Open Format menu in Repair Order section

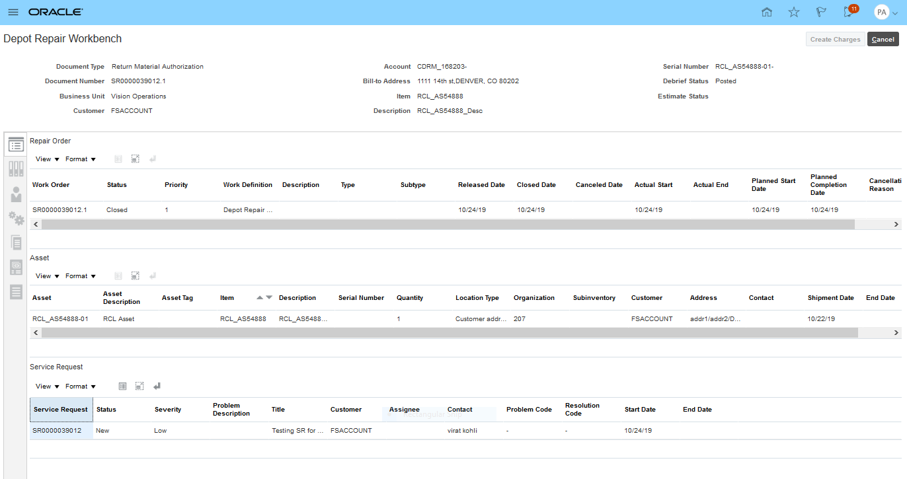(81, 159)
